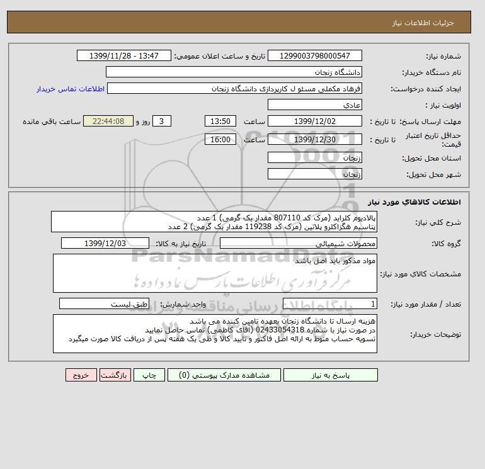Click the label تاریخ نیاز به کالا
The height and width of the screenshot is (469, 485).
click(181, 244)
